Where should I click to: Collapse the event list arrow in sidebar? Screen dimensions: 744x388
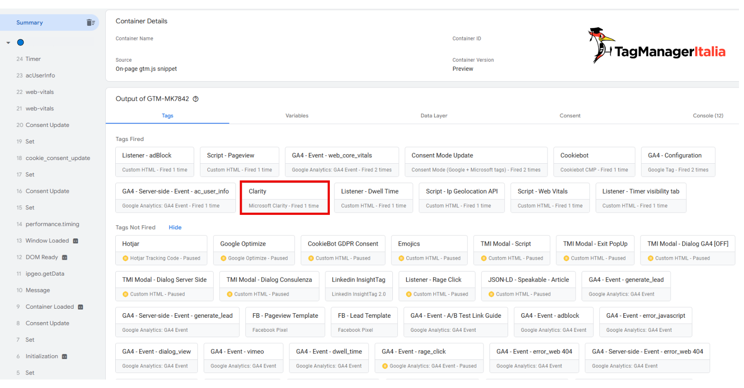coord(8,43)
